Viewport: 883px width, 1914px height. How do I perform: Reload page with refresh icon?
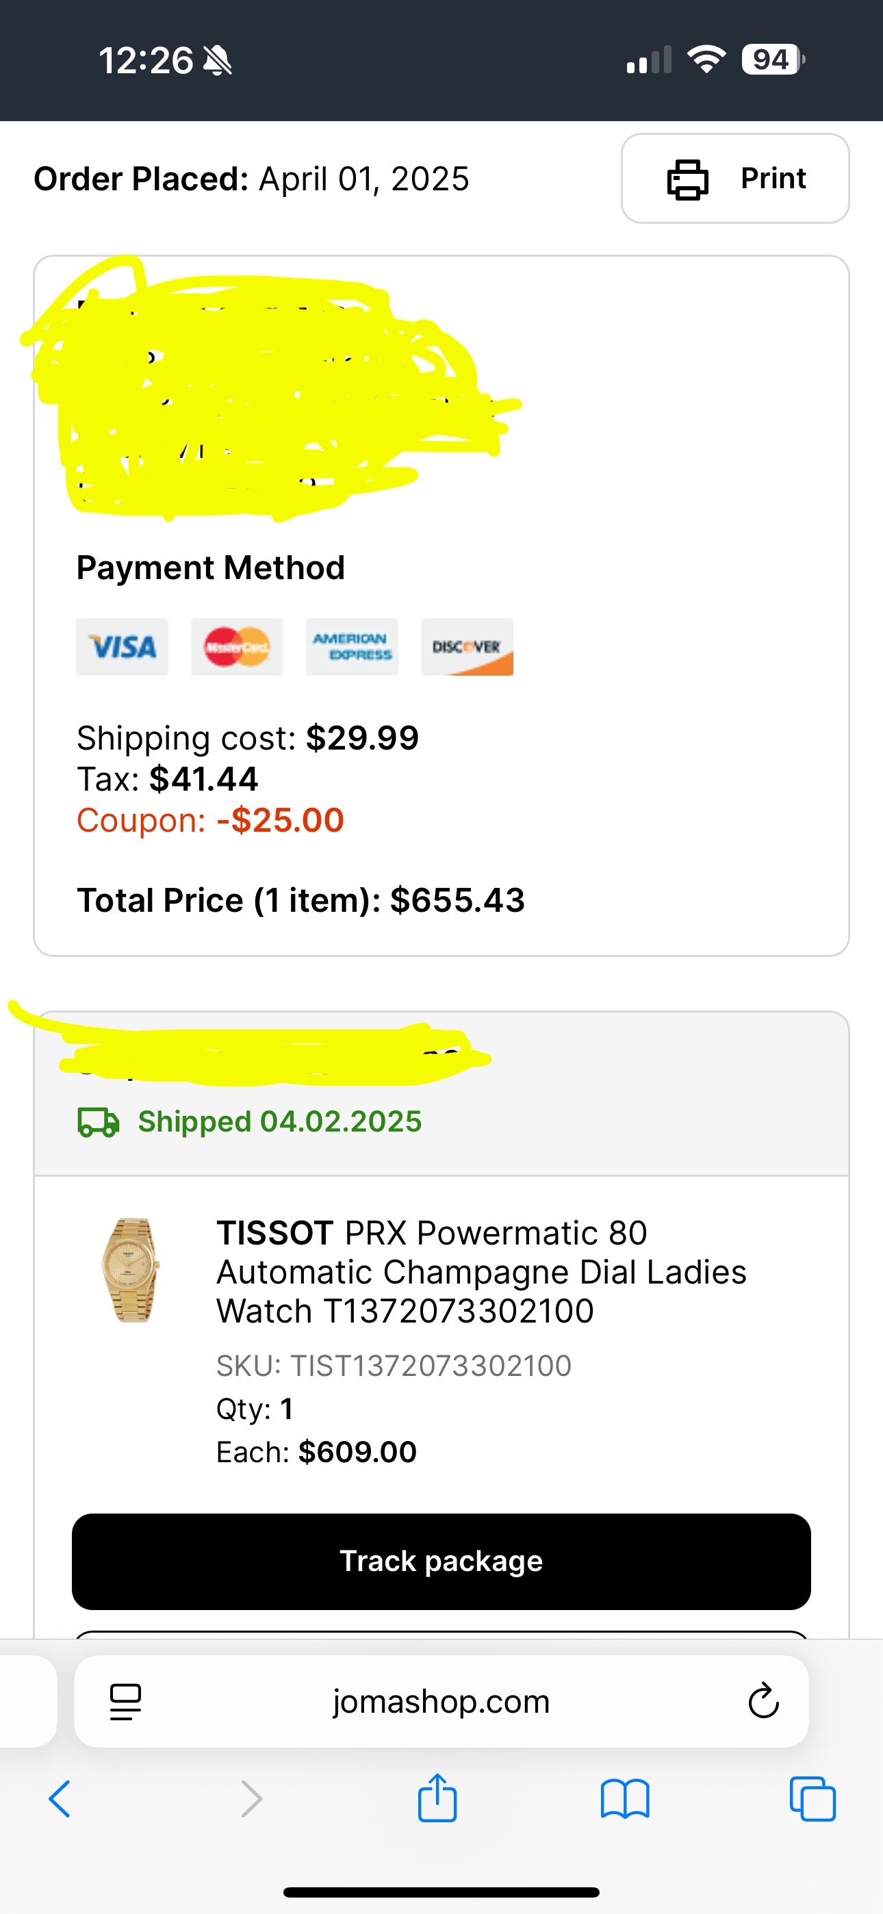pos(763,1700)
